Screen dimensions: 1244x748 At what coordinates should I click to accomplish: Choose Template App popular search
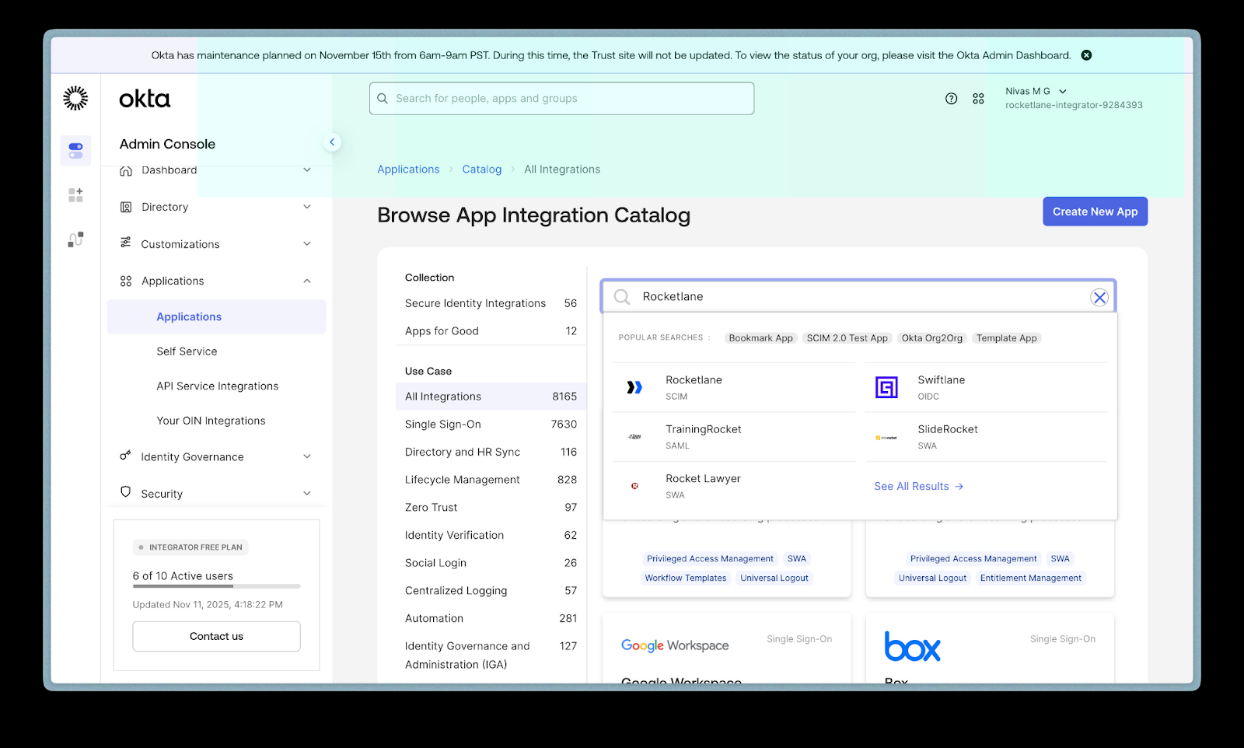click(x=1006, y=338)
